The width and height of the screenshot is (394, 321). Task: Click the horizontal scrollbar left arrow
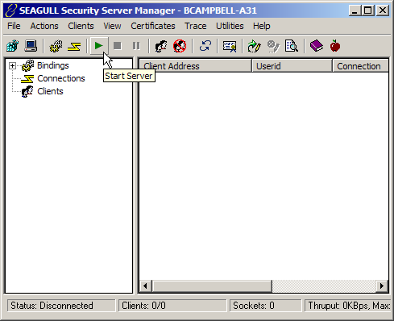tap(145, 286)
